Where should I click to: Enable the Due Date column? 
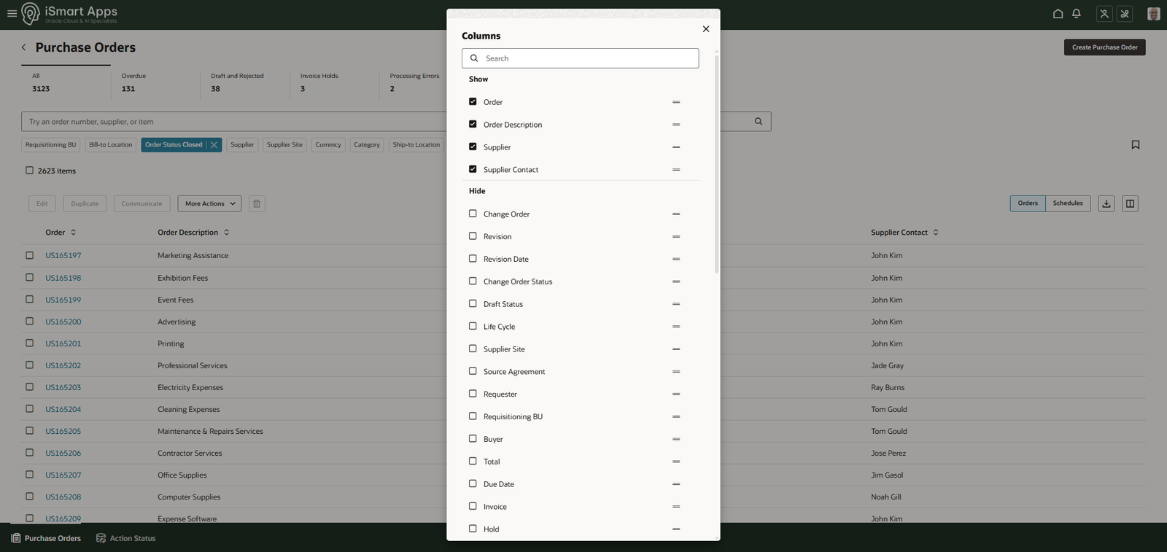[x=473, y=483]
